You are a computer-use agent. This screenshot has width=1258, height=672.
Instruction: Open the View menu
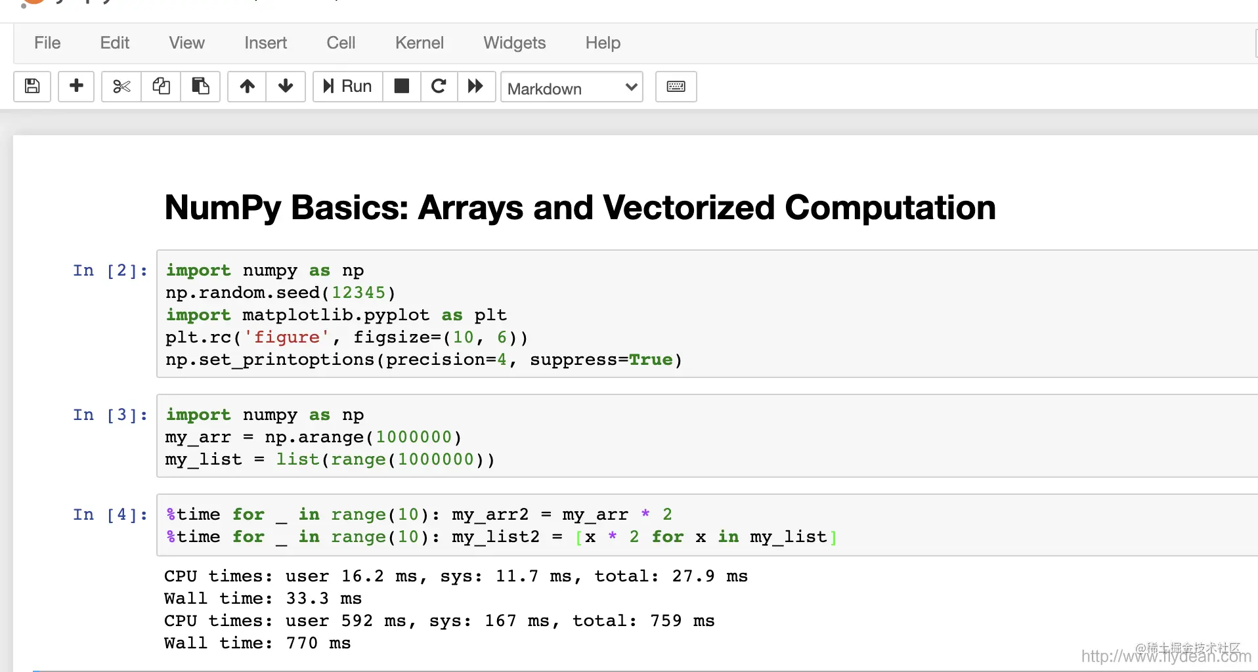(x=187, y=43)
